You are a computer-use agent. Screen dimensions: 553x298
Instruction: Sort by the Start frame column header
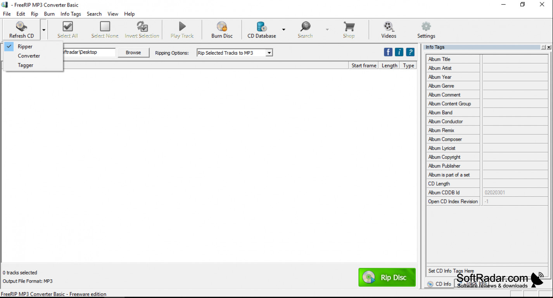[x=363, y=65]
